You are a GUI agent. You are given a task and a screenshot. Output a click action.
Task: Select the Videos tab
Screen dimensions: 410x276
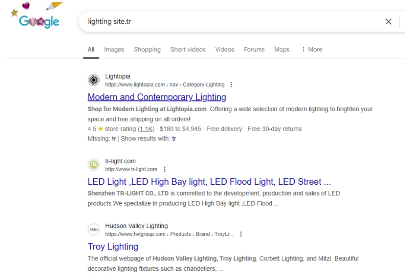tap(225, 49)
